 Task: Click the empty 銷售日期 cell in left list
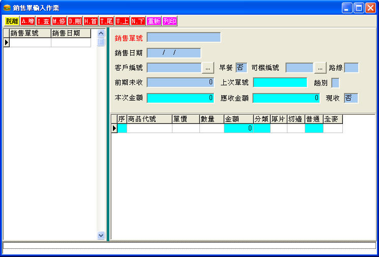coord(71,43)
